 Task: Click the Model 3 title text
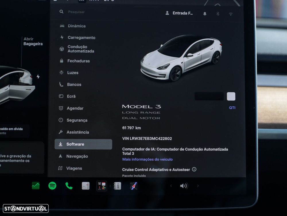141,106
